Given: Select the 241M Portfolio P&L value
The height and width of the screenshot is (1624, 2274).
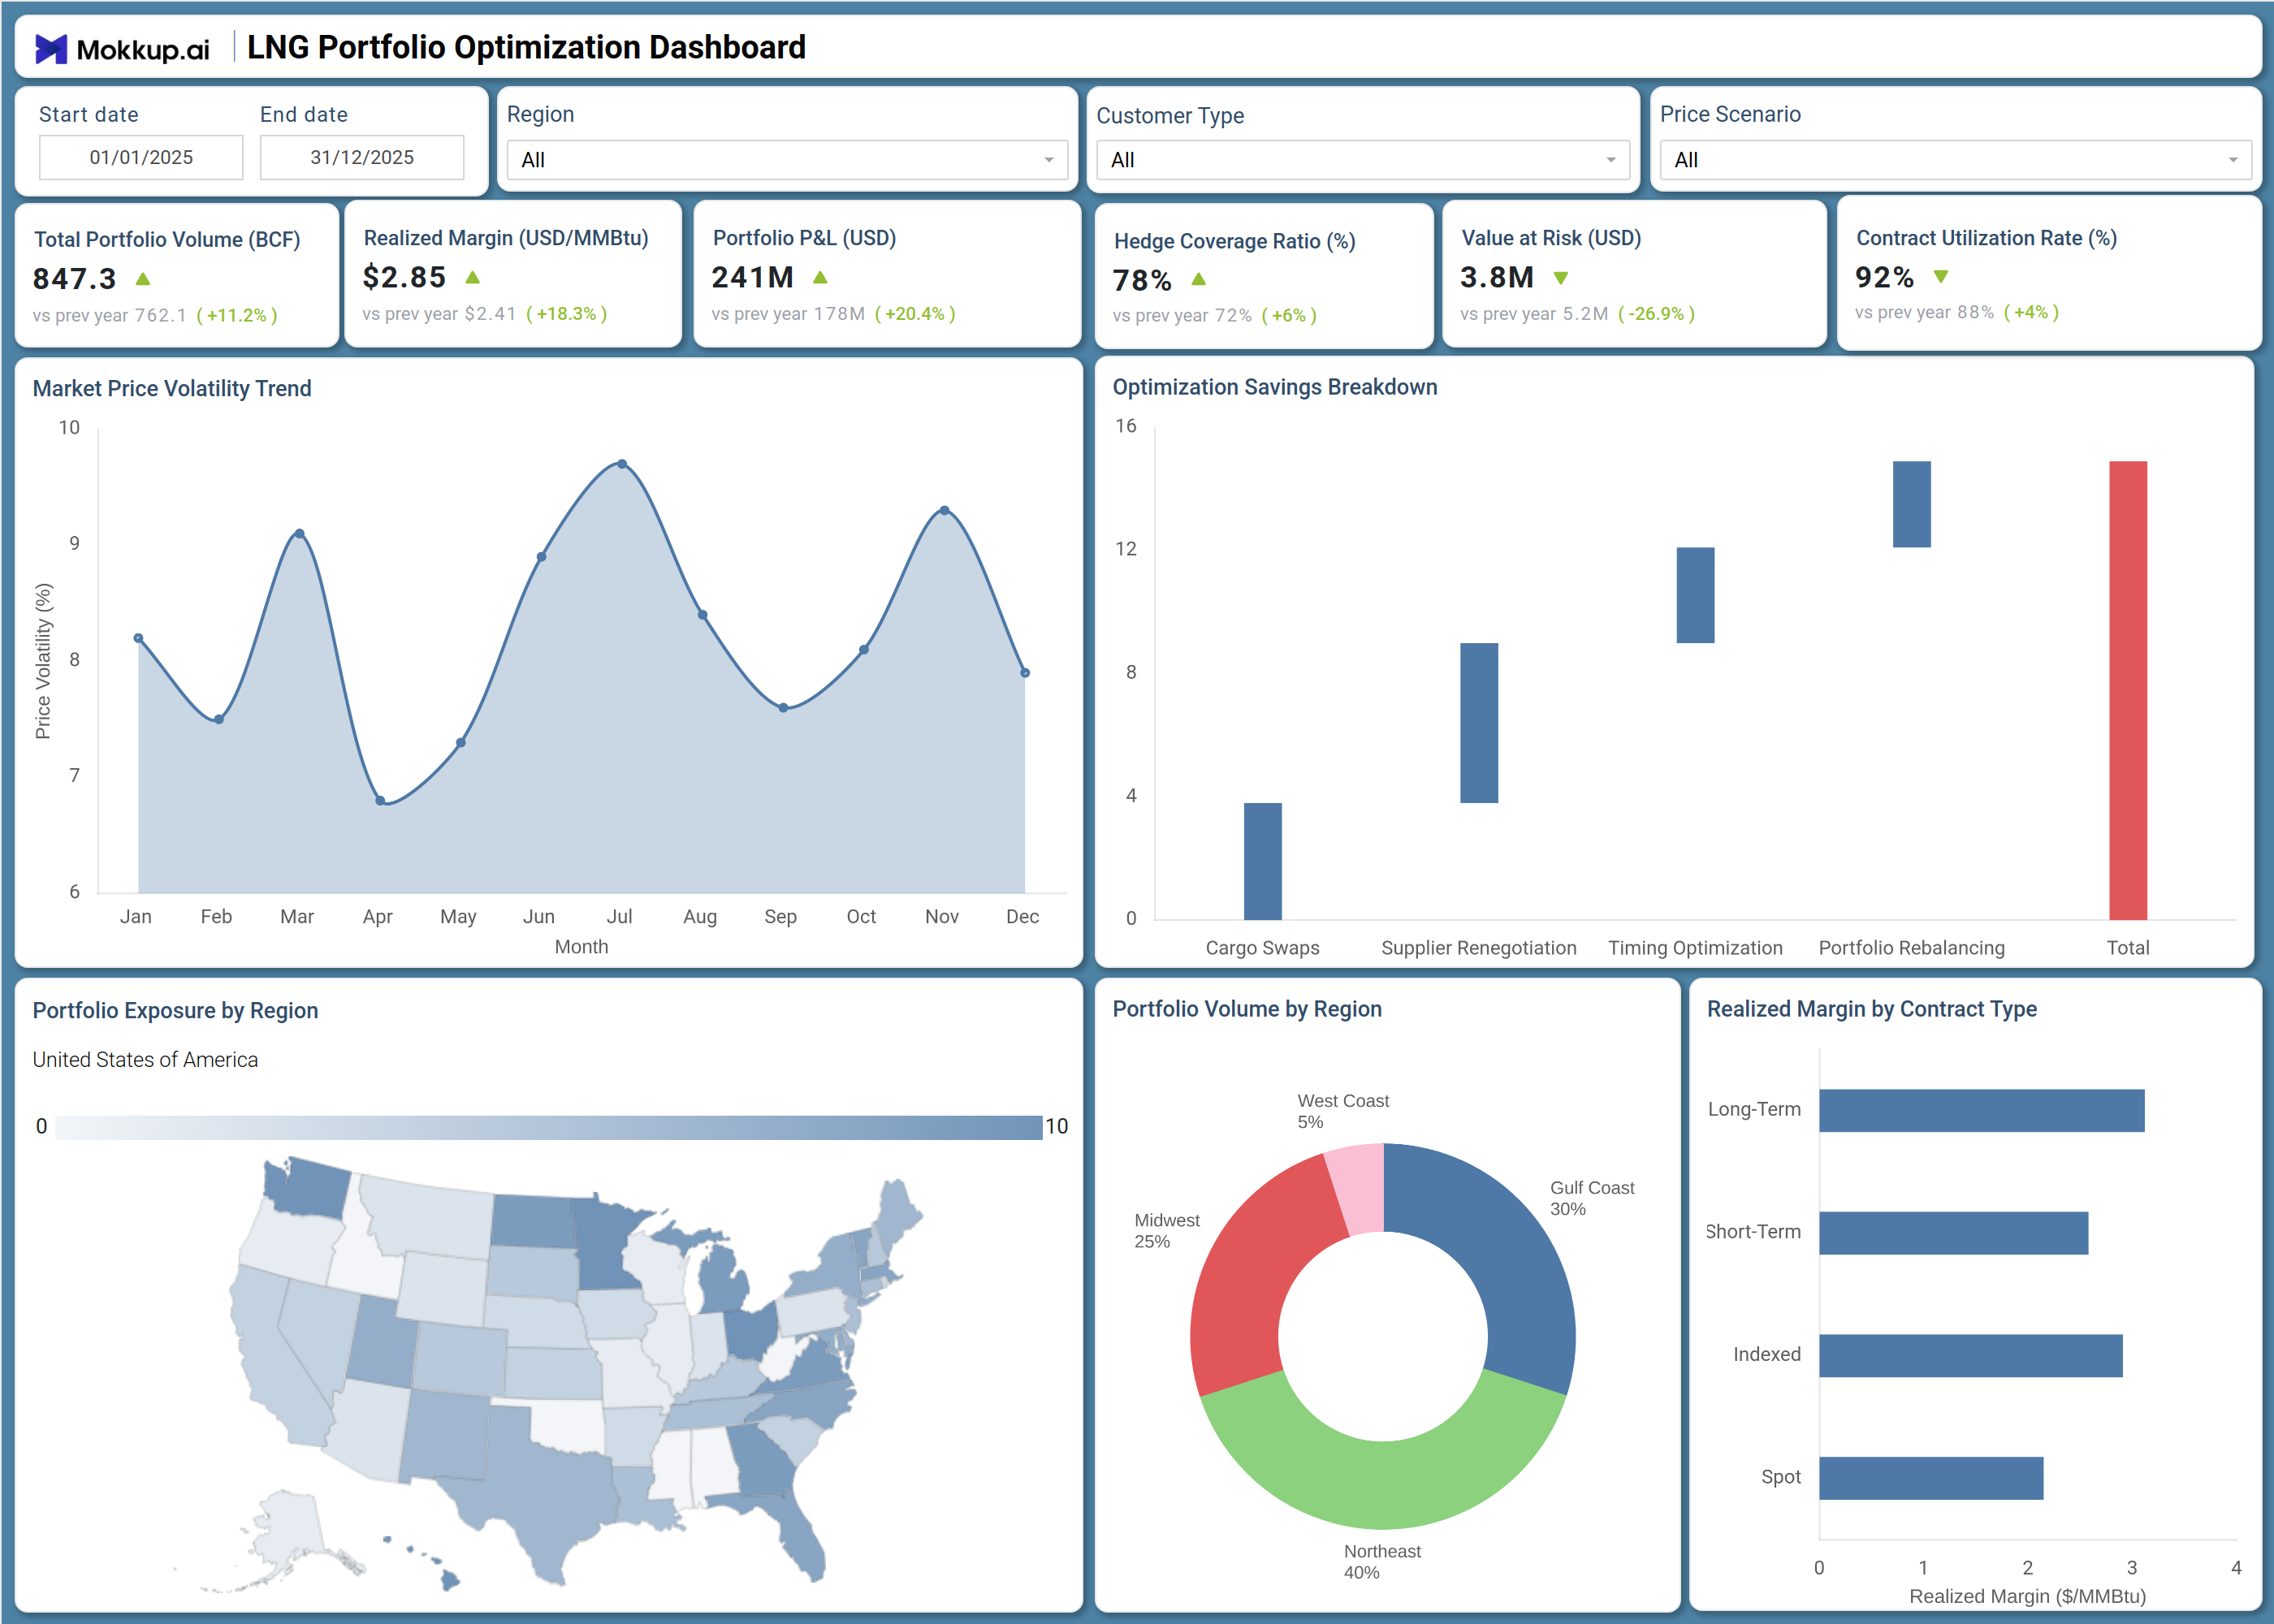Looking at the screenshot, I should 753,277.
